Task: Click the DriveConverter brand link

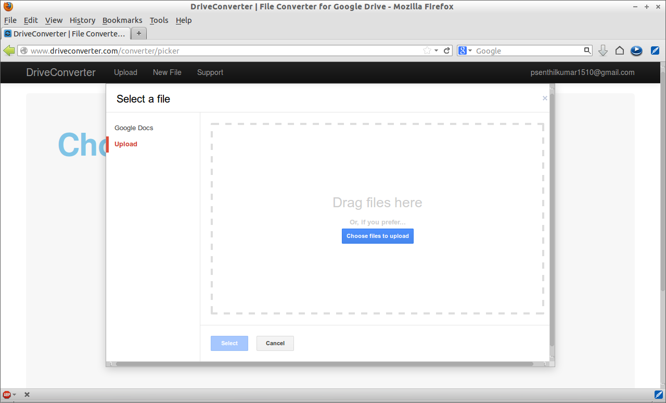Action: (x=61, y=72)
